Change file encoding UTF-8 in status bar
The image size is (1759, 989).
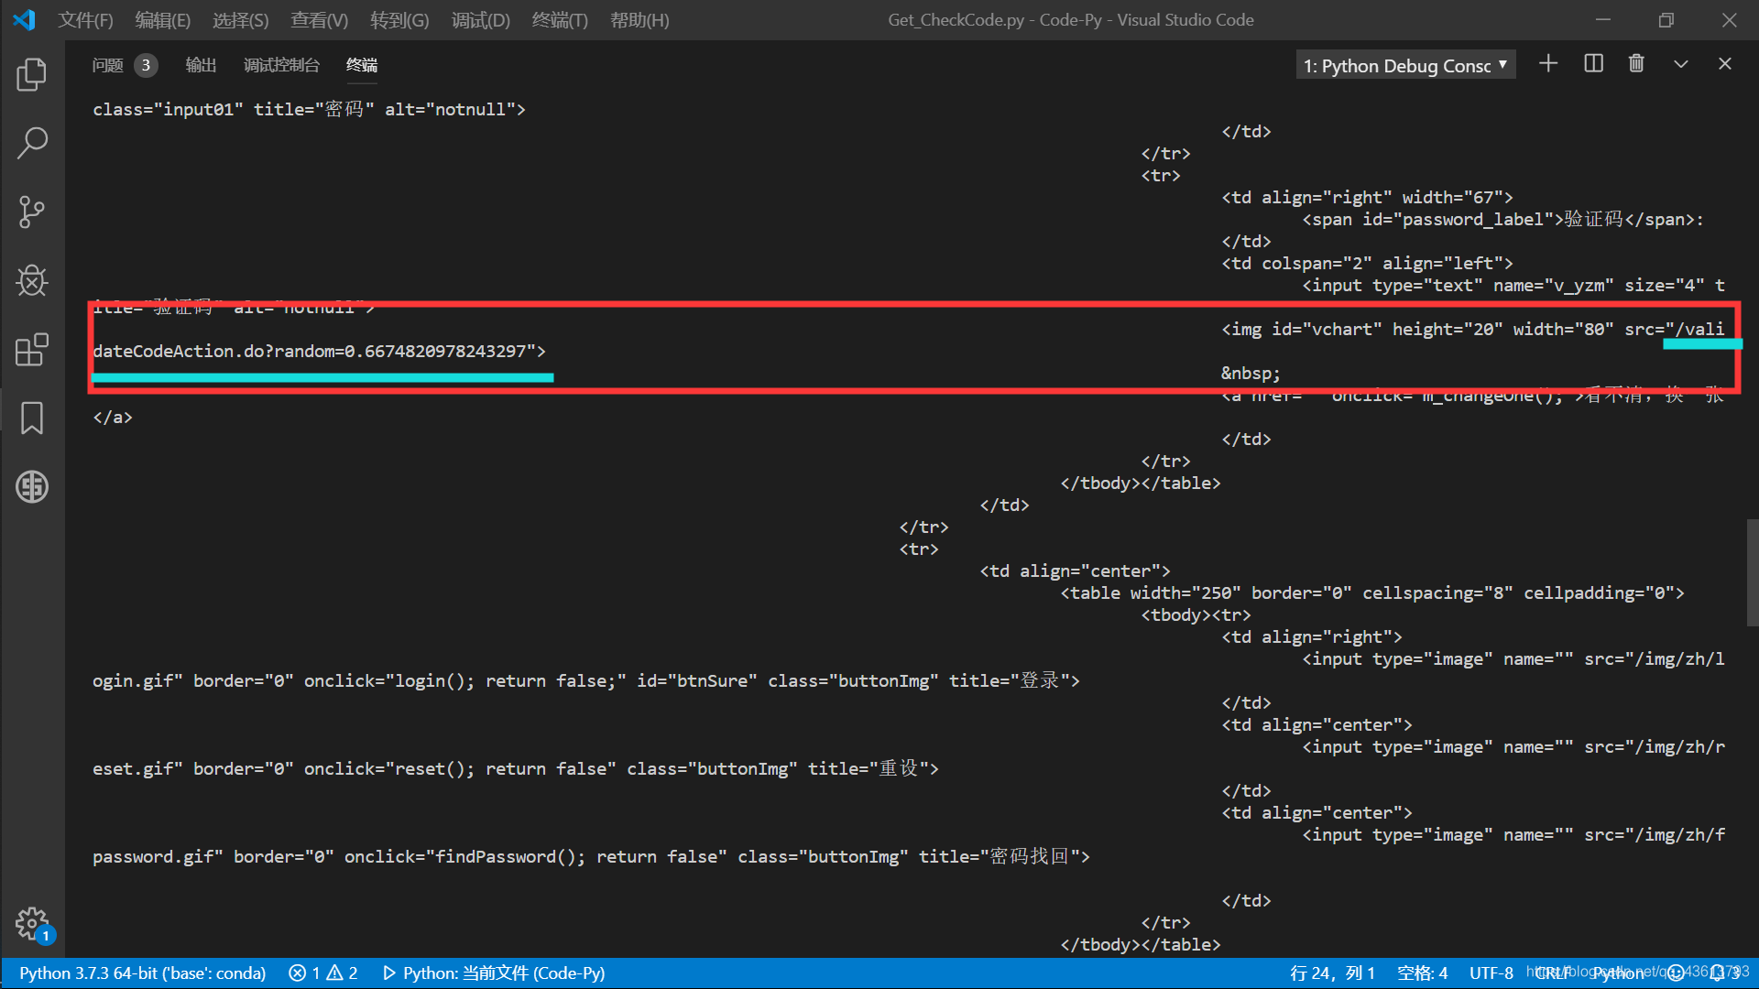tap(1491, 973)
